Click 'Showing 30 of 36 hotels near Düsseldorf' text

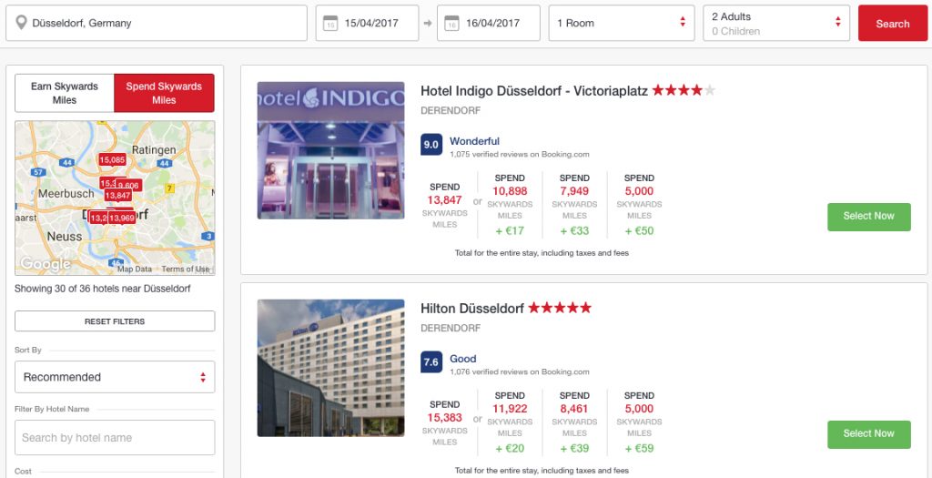(x=102, y=289)
